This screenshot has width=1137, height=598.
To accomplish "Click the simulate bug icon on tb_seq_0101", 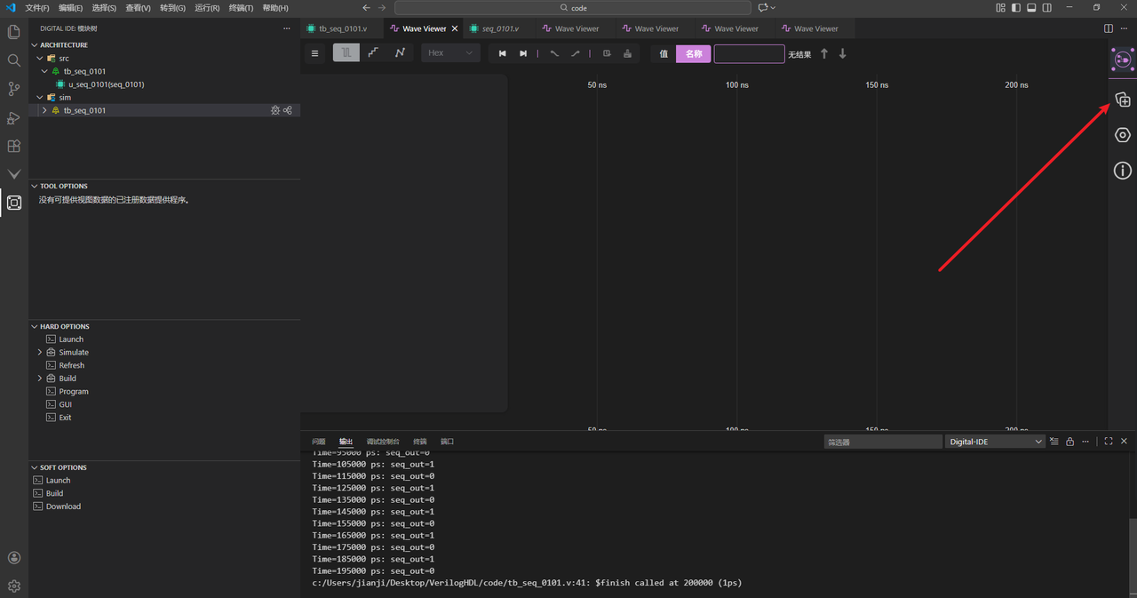I will tap(275, 111).
